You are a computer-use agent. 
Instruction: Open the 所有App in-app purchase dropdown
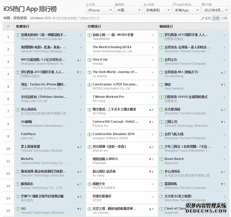pyautogui.click(x=186, y=10)
